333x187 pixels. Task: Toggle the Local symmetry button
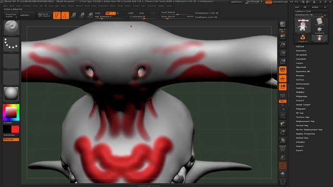(283, 87)
